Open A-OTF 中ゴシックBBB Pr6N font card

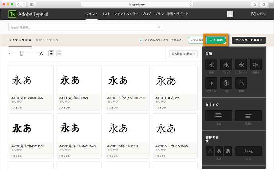(x=127, y=88)
